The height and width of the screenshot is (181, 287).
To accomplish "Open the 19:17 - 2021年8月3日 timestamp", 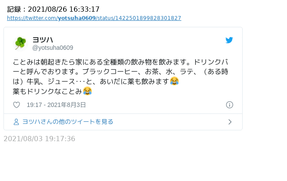I will coord(56,105).
